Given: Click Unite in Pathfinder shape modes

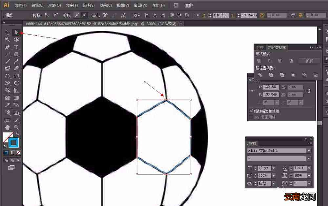Looking at the screenshot, I should [x=259, y=60].
